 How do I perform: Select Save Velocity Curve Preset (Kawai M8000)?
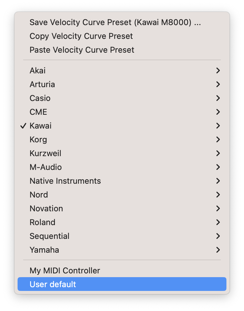click(x=115, y=22)
